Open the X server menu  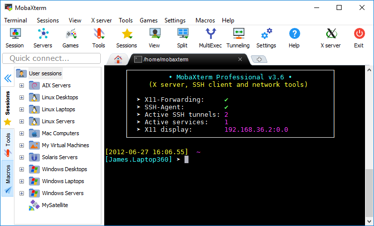101,20
